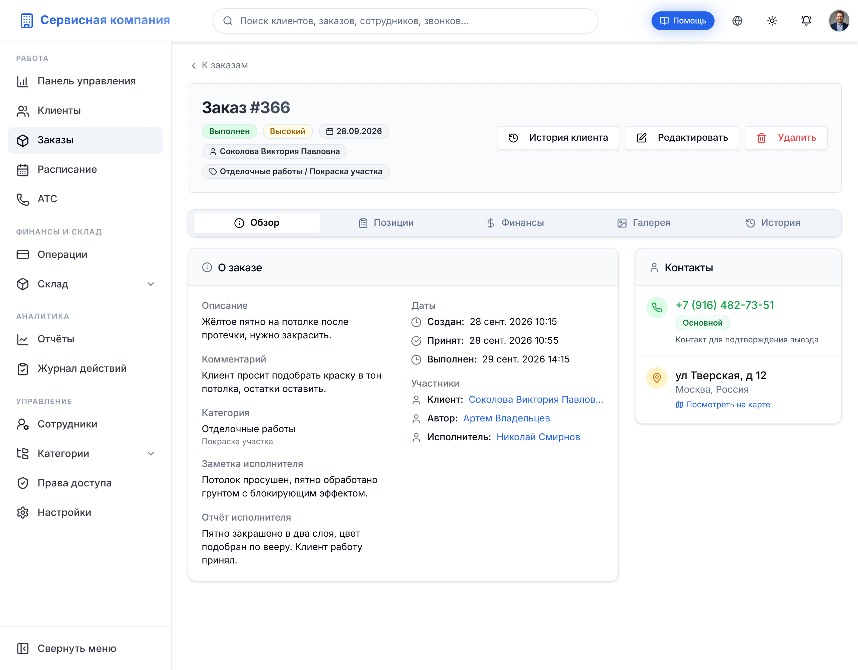Open the user avatar menu
858x670 pixels.
[839, 21]
